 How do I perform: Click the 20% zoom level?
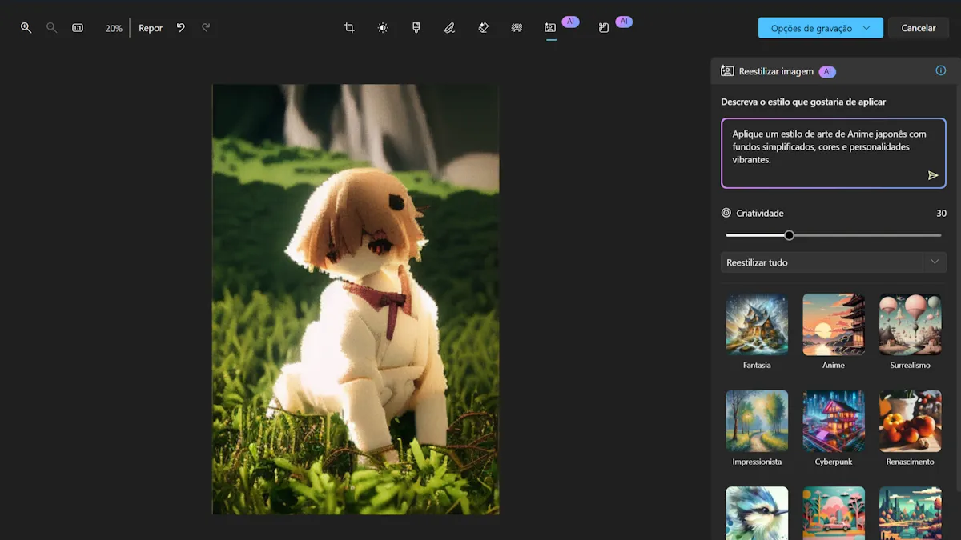click(113, 28)
